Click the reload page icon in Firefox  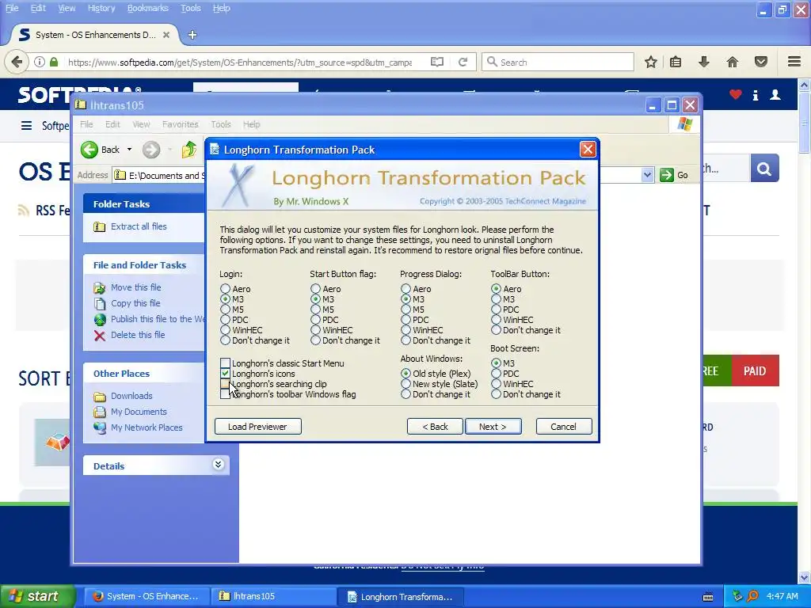[463, 62]
